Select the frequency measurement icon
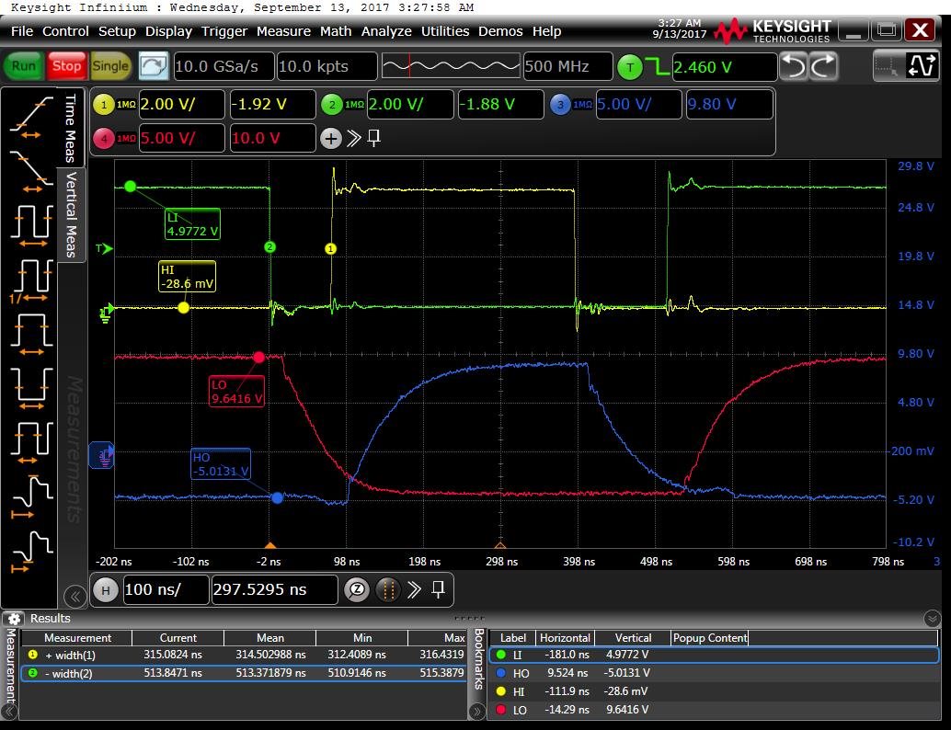Viewport: 951px width, 730px height. pos(31,280)
